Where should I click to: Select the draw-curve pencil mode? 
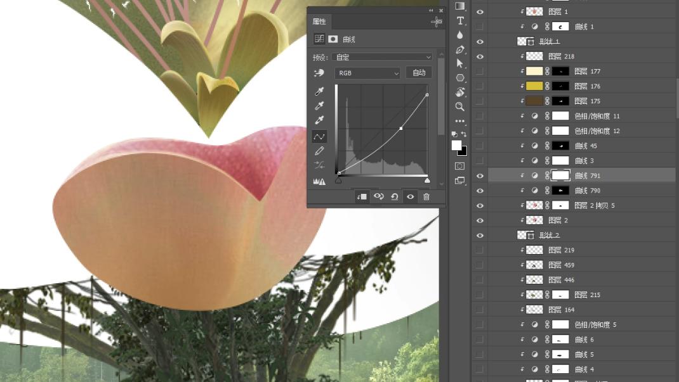[319, 151]
